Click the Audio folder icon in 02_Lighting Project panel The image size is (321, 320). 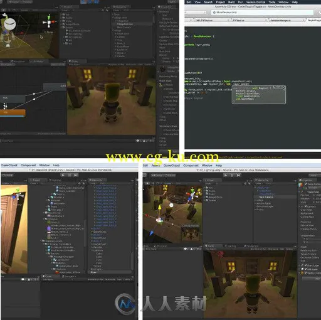point(207,191)
